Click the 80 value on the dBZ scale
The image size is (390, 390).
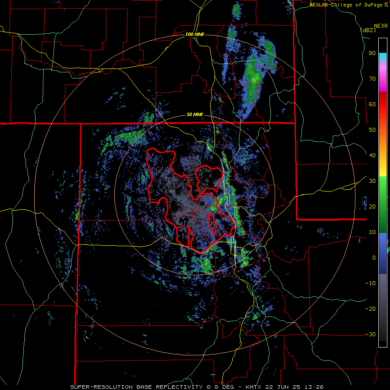pyautogui.click(x=372, y=53)
